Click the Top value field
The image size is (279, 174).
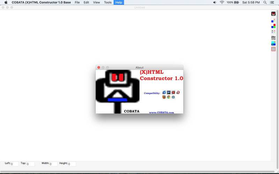click(x=30, y=164)
